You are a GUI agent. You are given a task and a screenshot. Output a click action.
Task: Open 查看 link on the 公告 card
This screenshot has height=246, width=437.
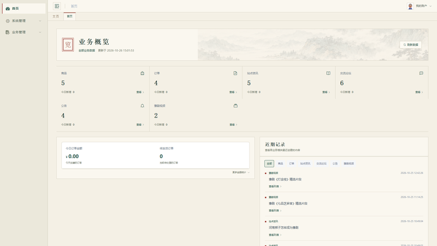pos(140,125)
